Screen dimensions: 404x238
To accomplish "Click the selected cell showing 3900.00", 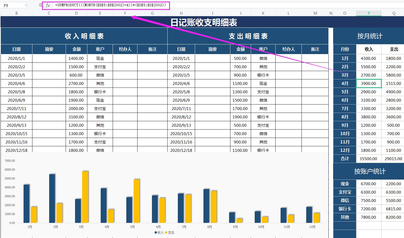I will tap(369, 83).
